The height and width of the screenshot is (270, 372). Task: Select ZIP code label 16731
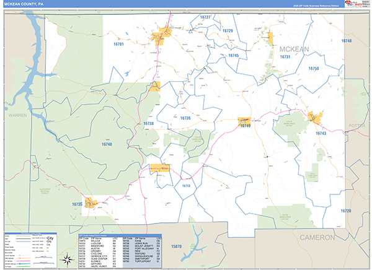click(x=285, y=57)
